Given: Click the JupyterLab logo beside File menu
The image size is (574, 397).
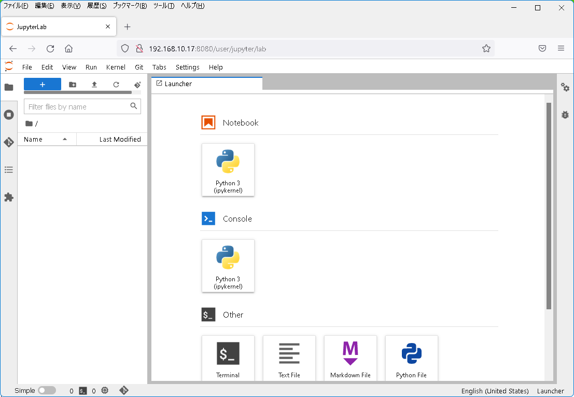Looking at the screenshot, I should 9,66.
